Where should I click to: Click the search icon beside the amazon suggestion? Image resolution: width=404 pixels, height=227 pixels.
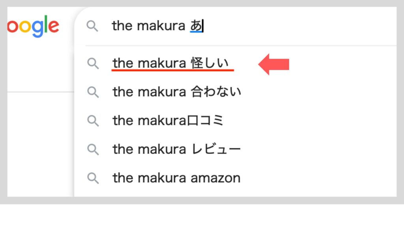tap(93, 178)
